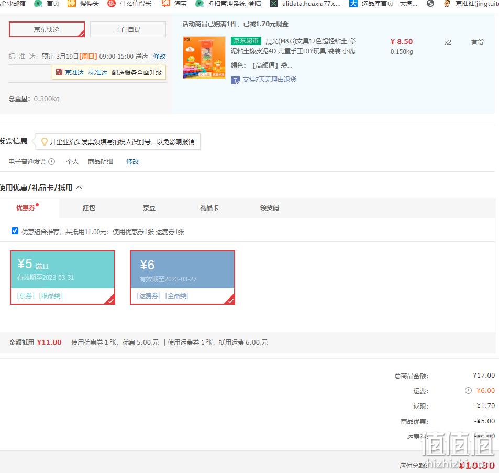
Task: Open the 首页 bookmark icon
Action: coord(38,4)
